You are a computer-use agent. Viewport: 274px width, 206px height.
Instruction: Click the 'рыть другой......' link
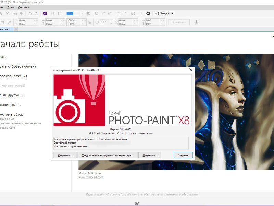12,95
